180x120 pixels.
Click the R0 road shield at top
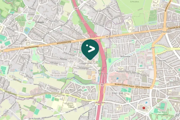tap(76, 8)
